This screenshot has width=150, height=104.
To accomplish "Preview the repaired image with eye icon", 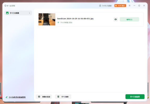I will pos(116,19).
